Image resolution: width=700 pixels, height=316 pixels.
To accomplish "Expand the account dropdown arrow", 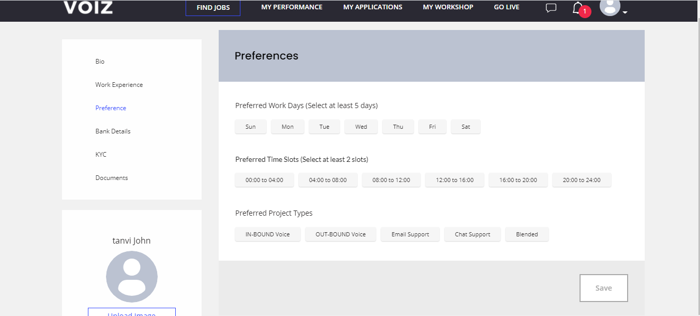I will point(625,12).
